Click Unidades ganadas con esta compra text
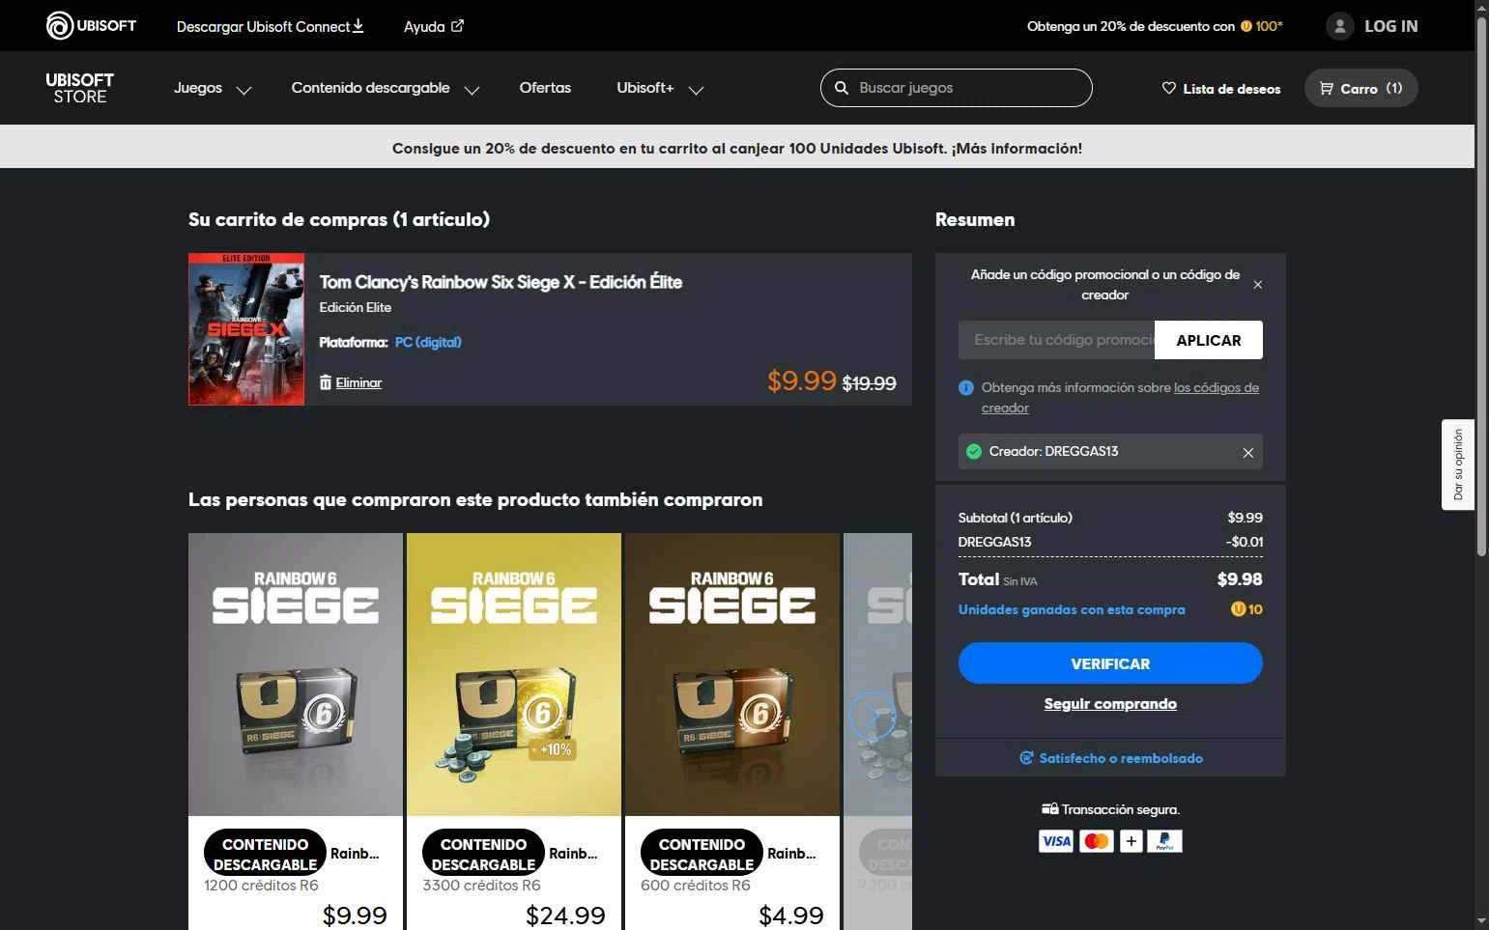 (x=1072, y=609)
